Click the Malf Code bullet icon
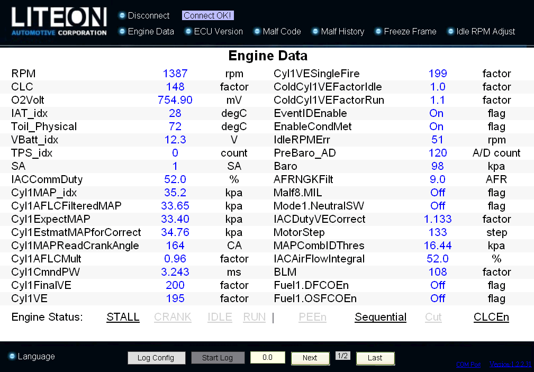The image size is (534, 372). pos(256,32)
